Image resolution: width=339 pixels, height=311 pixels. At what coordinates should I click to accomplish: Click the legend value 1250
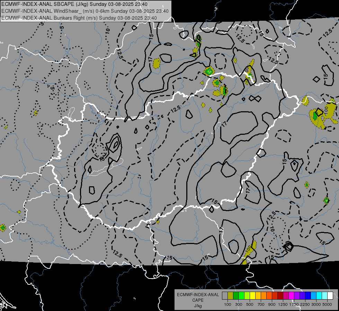pos(283,304)
